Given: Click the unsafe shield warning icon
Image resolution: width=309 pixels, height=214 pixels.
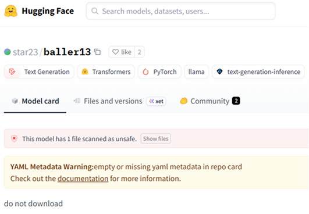Looking at the screenshot, I should 14,138.
